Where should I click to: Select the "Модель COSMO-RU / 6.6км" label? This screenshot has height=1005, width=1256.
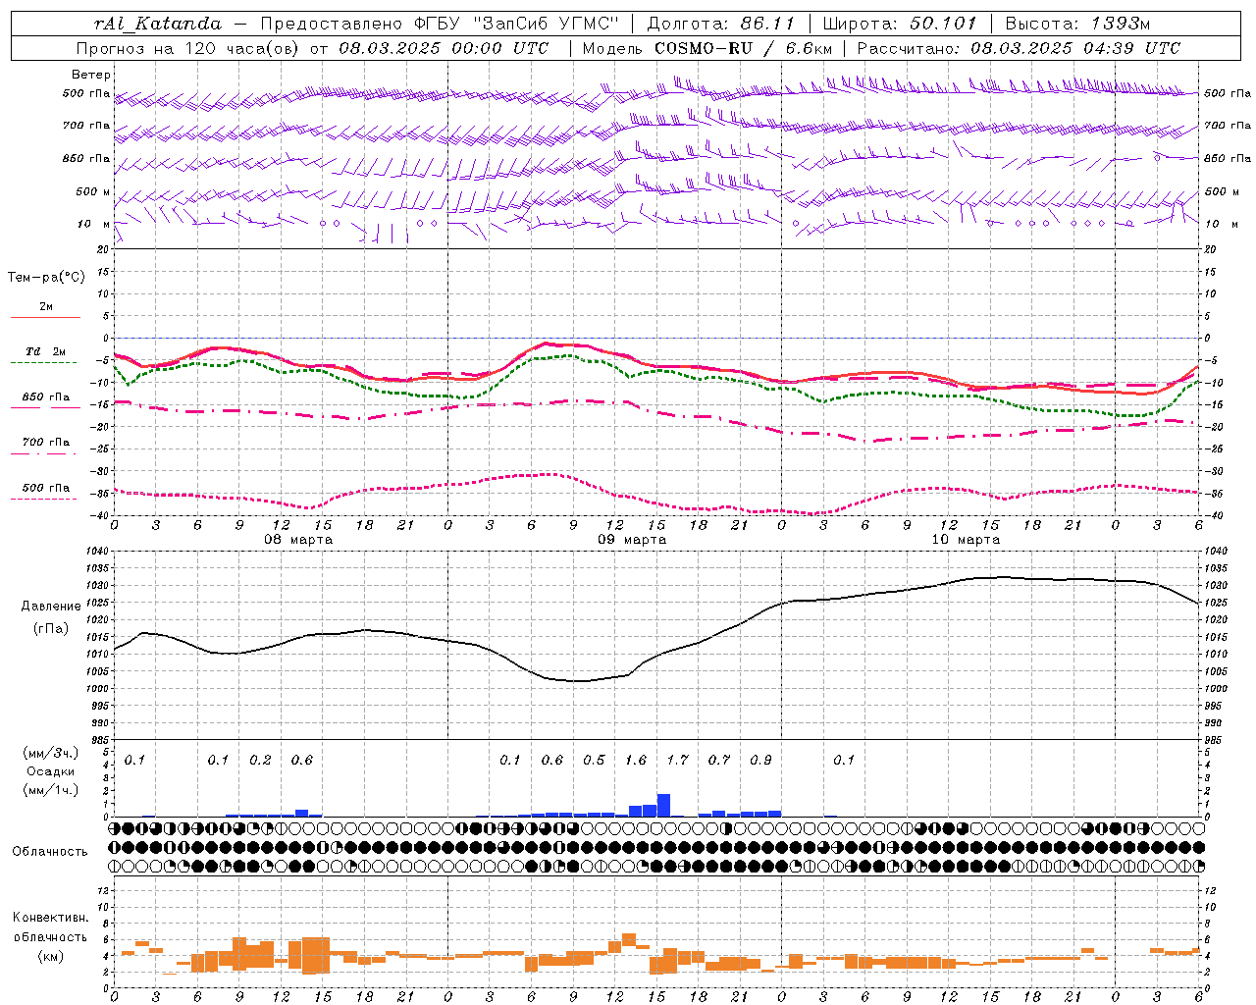pyautogui.click(x=707, y=47)
